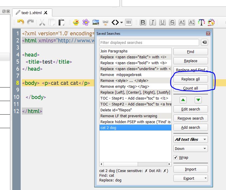Screen dimensions: 226x190
Task: Expand the Export button dropdown
Action: 206,178
